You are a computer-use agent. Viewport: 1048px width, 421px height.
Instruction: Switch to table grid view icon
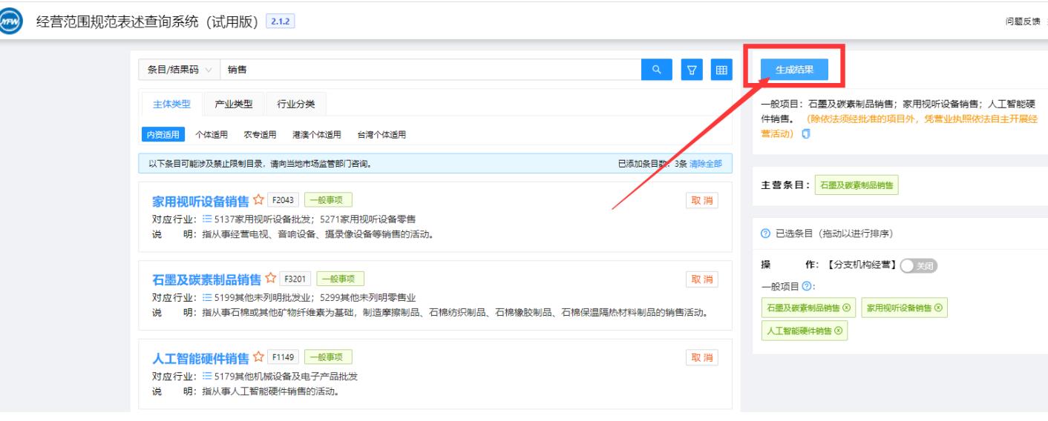tap(719, 70)
